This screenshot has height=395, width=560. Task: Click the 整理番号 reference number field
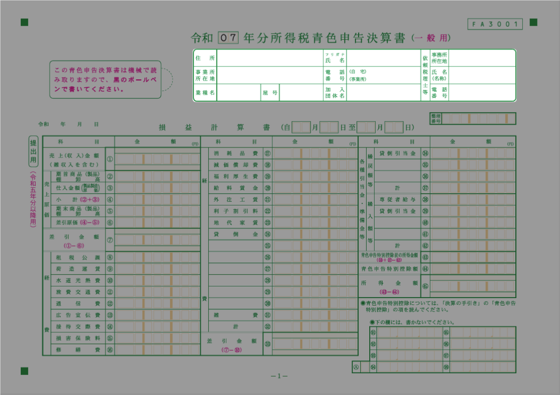(480, 118)
